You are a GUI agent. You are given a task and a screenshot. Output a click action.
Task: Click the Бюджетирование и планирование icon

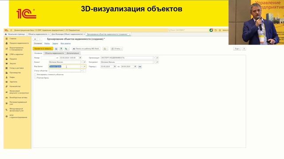pos(7,49)
